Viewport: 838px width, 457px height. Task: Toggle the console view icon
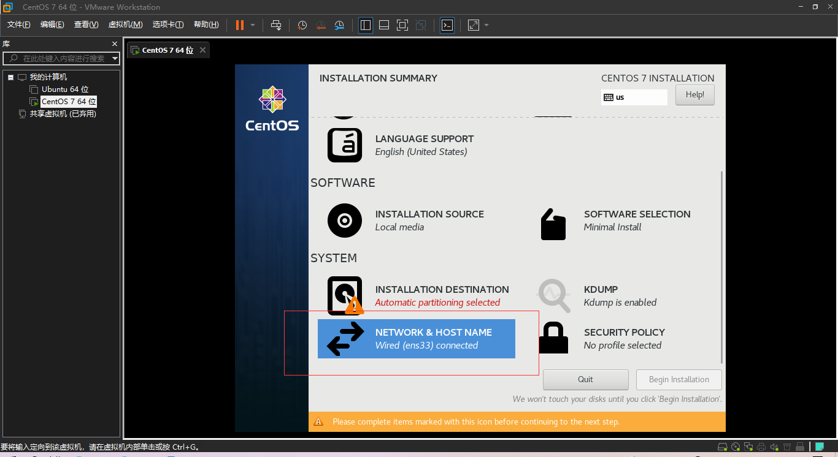(x=448, y=25)
